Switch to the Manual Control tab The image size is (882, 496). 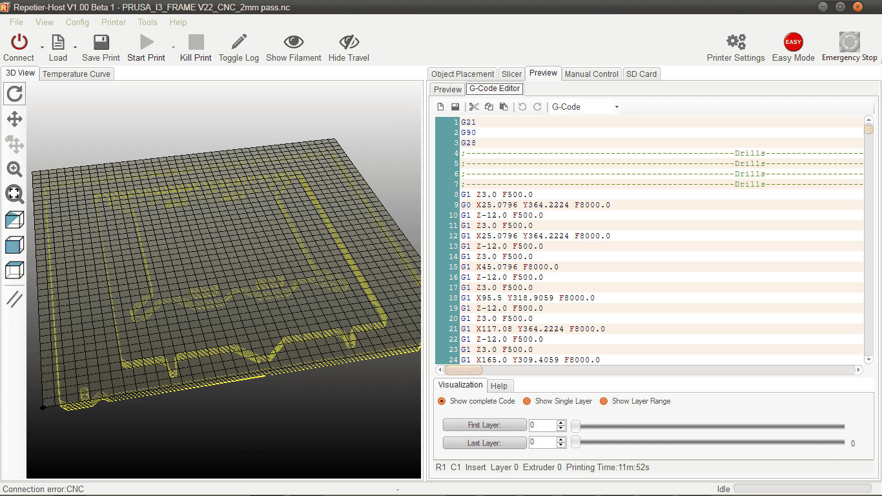pos(591,74)
